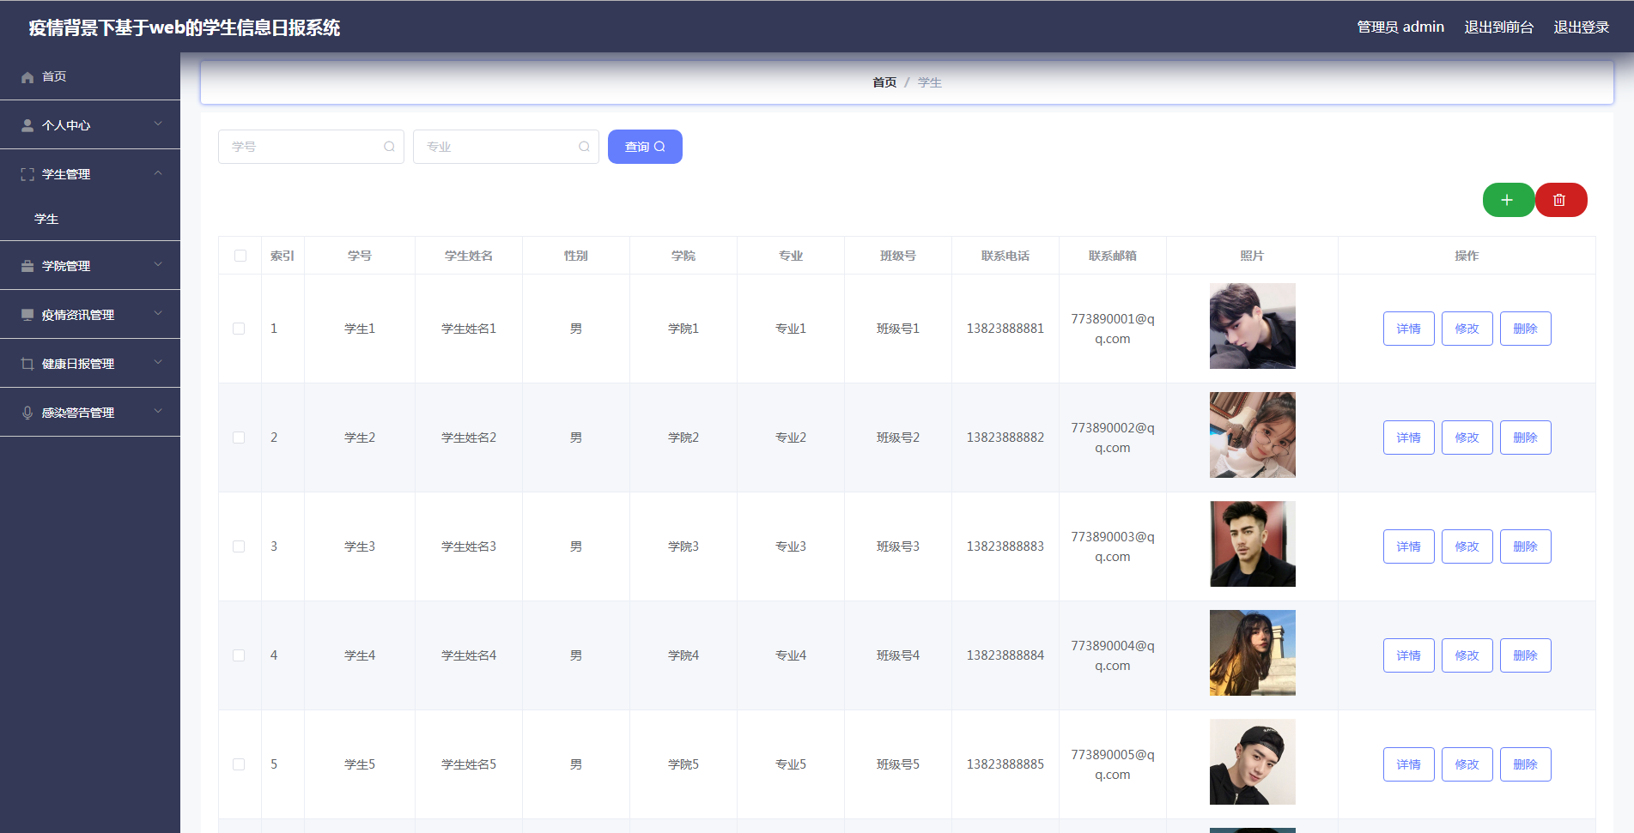This screenshot has height=833, width=1634.
Task: Open the 疫情资讯管理 menu label
Action: pyautogui.click(x=78, y=315)
